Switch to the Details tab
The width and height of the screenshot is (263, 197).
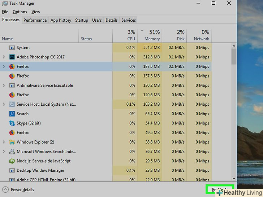point(112,20)
